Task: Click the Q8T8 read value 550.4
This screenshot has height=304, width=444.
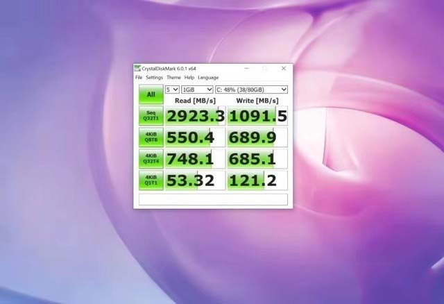Action: [195, 137]
